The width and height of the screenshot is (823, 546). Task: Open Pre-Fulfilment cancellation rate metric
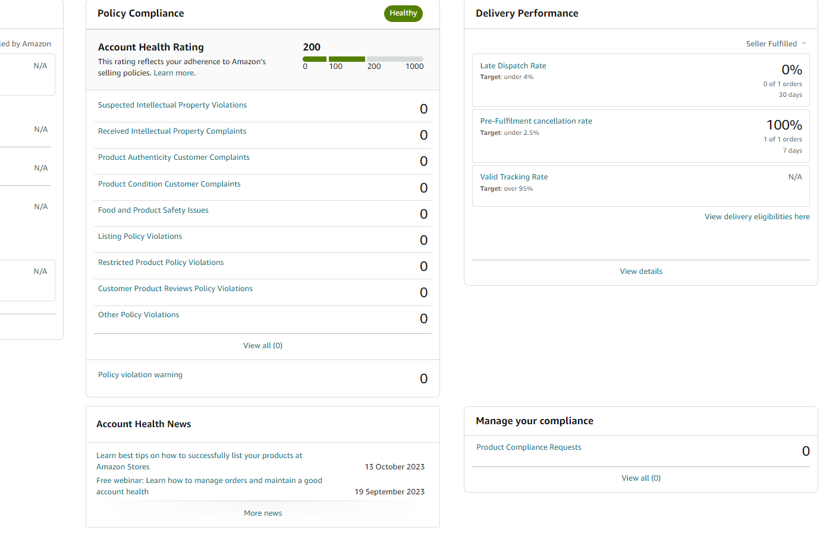[536, 121]
